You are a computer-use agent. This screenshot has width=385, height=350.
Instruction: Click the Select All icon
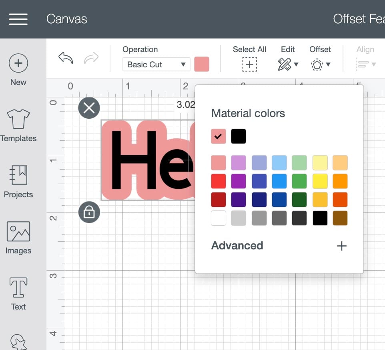tap(249, 65)
